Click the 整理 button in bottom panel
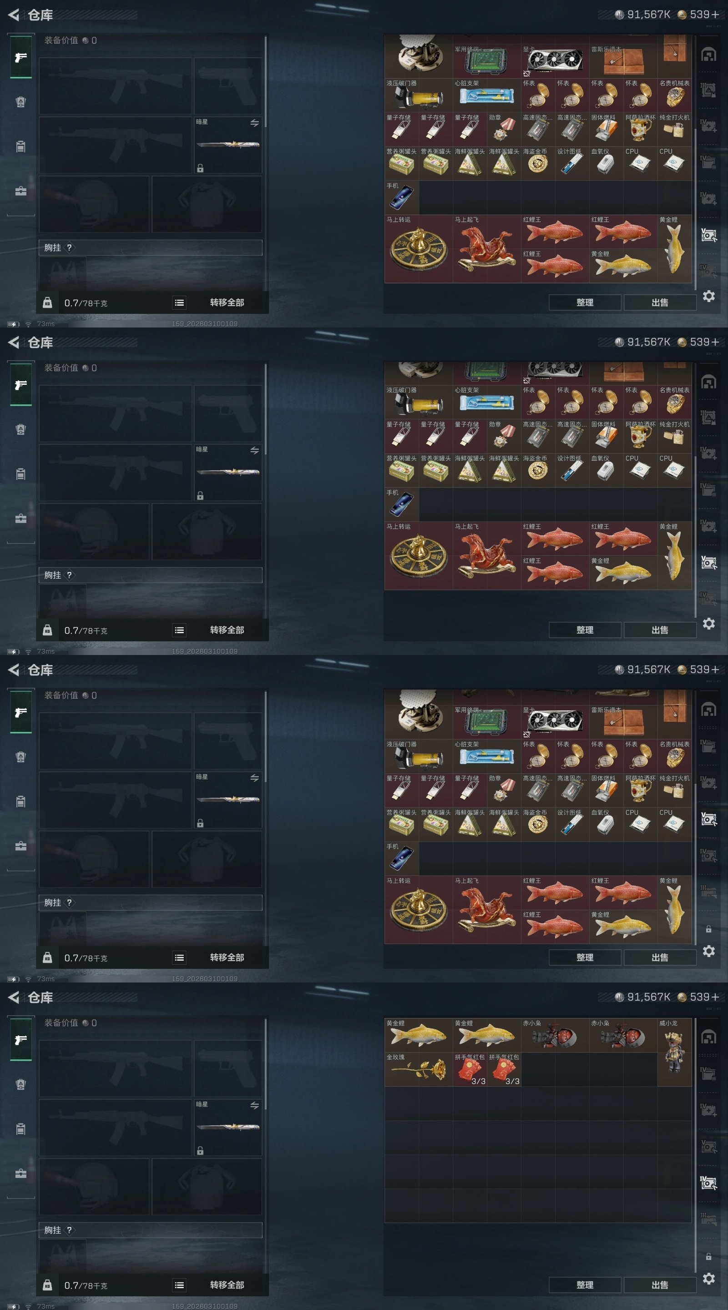Image resolution: width=728 pixels, height=1310 pixels. point(585,1285)
